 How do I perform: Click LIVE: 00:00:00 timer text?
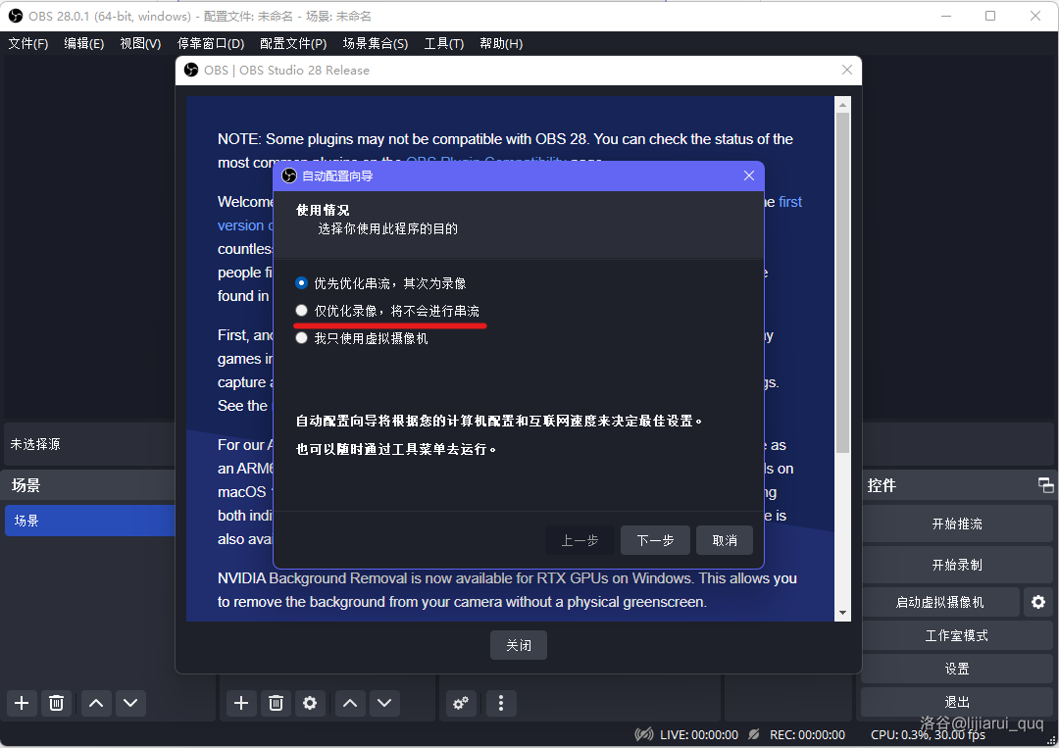(x=699, y=734)
